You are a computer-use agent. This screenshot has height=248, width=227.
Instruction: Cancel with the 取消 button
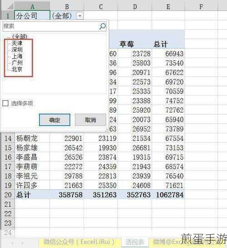[90, 120]
